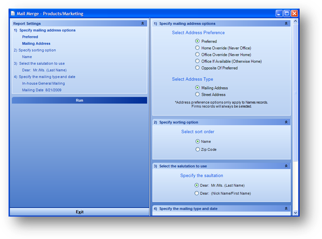Collapse the Specify the mailing type and date section
Viewport: 322px width, 239px height.
coord(286,208)
